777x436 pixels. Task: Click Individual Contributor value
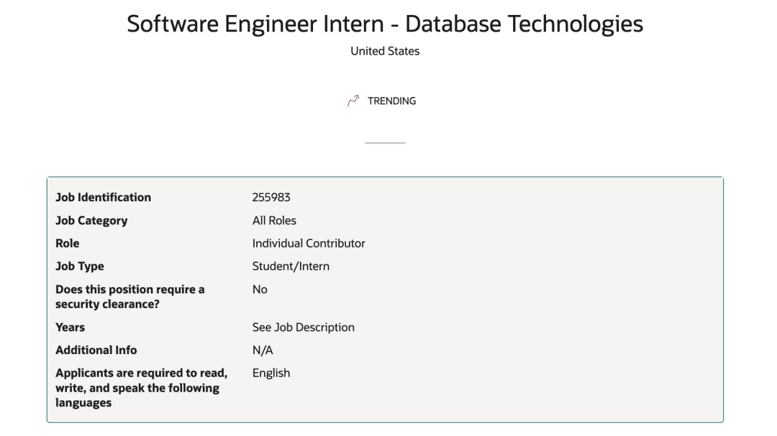coord(309,243)
